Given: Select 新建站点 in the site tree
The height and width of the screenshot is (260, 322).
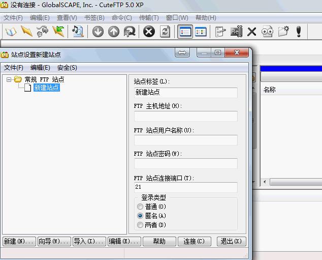Looking at the screenshot, I should [46, 88].
